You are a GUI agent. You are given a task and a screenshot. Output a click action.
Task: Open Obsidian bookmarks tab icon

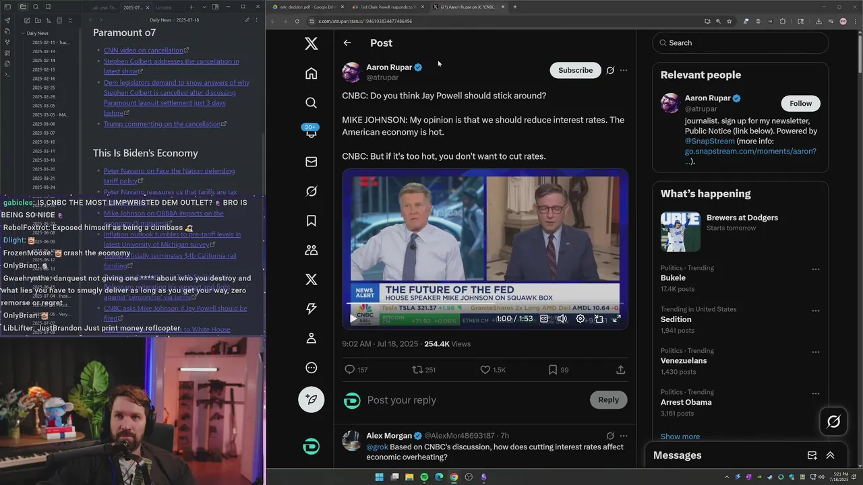point(49,7)
